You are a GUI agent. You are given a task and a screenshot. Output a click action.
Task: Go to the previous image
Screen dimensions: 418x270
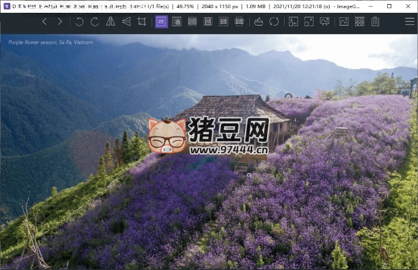pos(45,21)
